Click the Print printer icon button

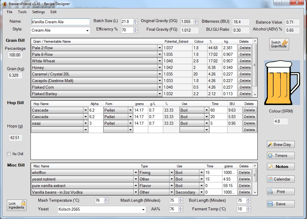[280, 192]
